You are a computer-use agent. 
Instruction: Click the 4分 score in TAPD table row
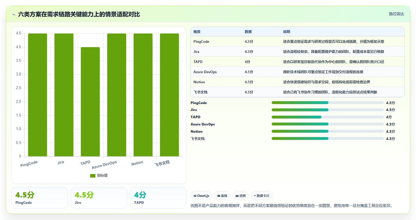pos(247,62)
